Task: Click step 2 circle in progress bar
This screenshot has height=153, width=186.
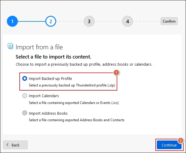Action: pos(51,21)
